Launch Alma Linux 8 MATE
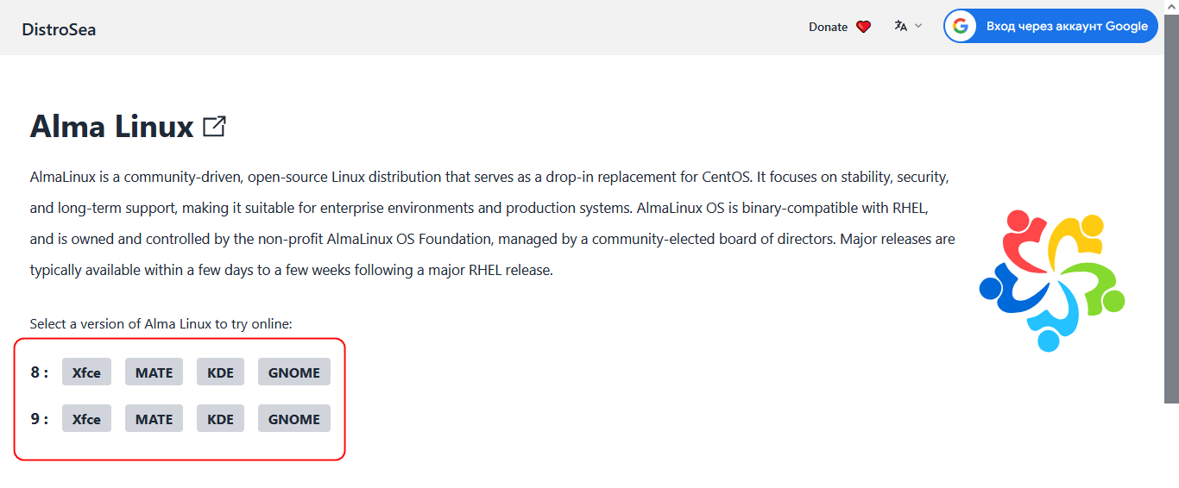Screen dimensions: 1179x488 (x=154, y=372)
